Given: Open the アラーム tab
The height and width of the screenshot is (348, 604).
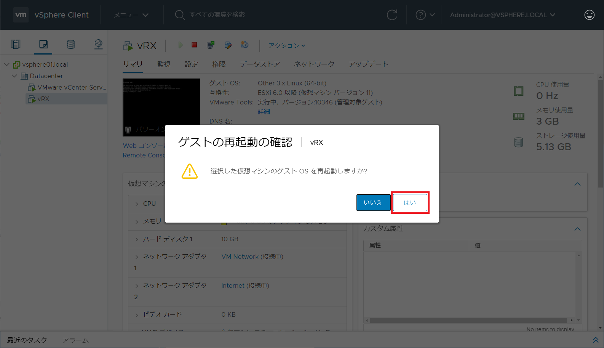Looking at the screenshot, I should click(x=75, y=340).
